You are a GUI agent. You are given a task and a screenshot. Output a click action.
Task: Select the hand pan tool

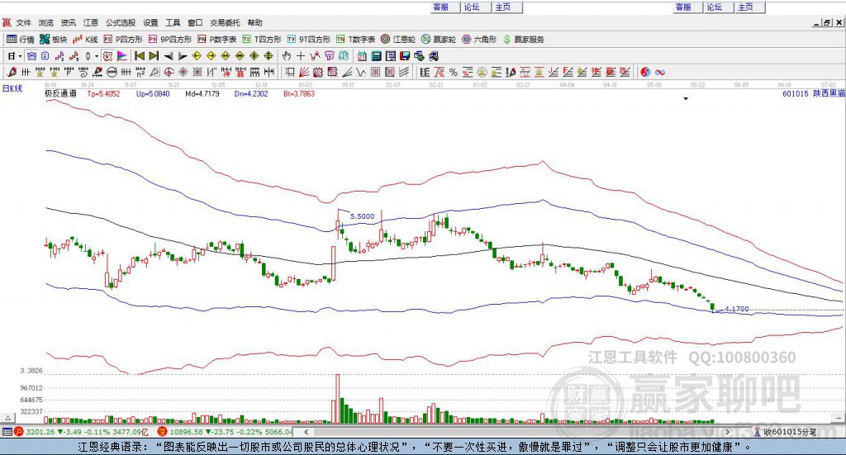pos(287,56)
